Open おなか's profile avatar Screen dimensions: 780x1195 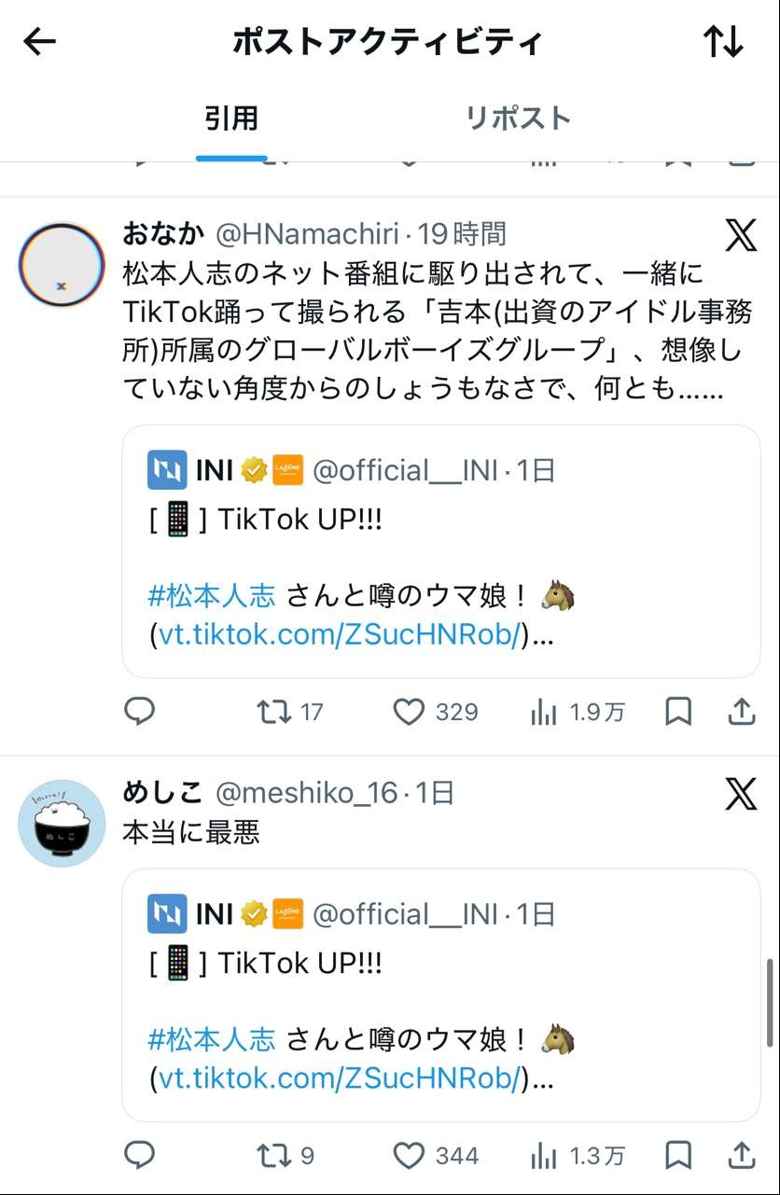[x=62, y=265]
